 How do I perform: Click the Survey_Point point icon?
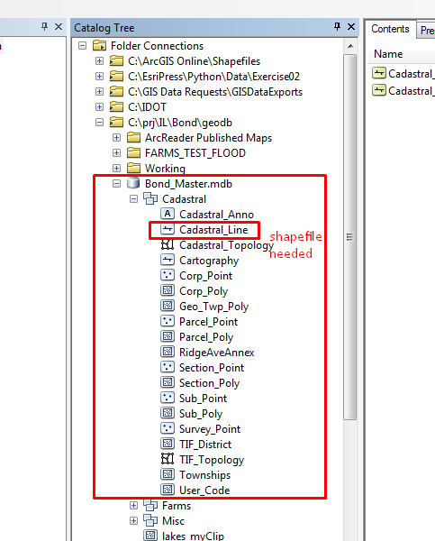click(168, 428)
